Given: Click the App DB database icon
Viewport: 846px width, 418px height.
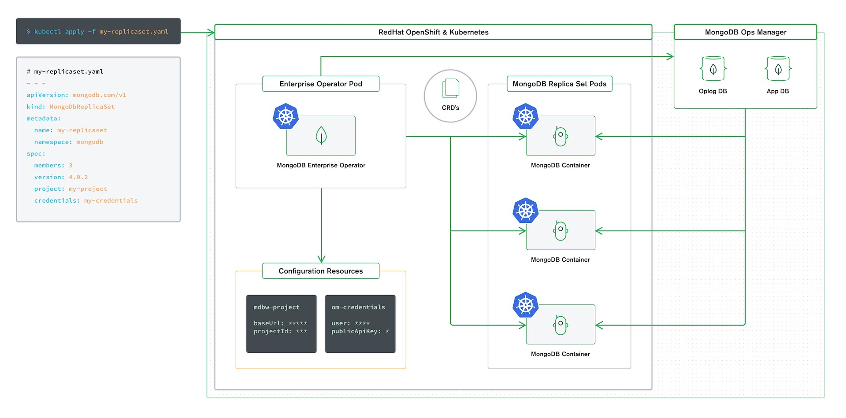Looking at the screenshot, I should click(x=778, y=68).
